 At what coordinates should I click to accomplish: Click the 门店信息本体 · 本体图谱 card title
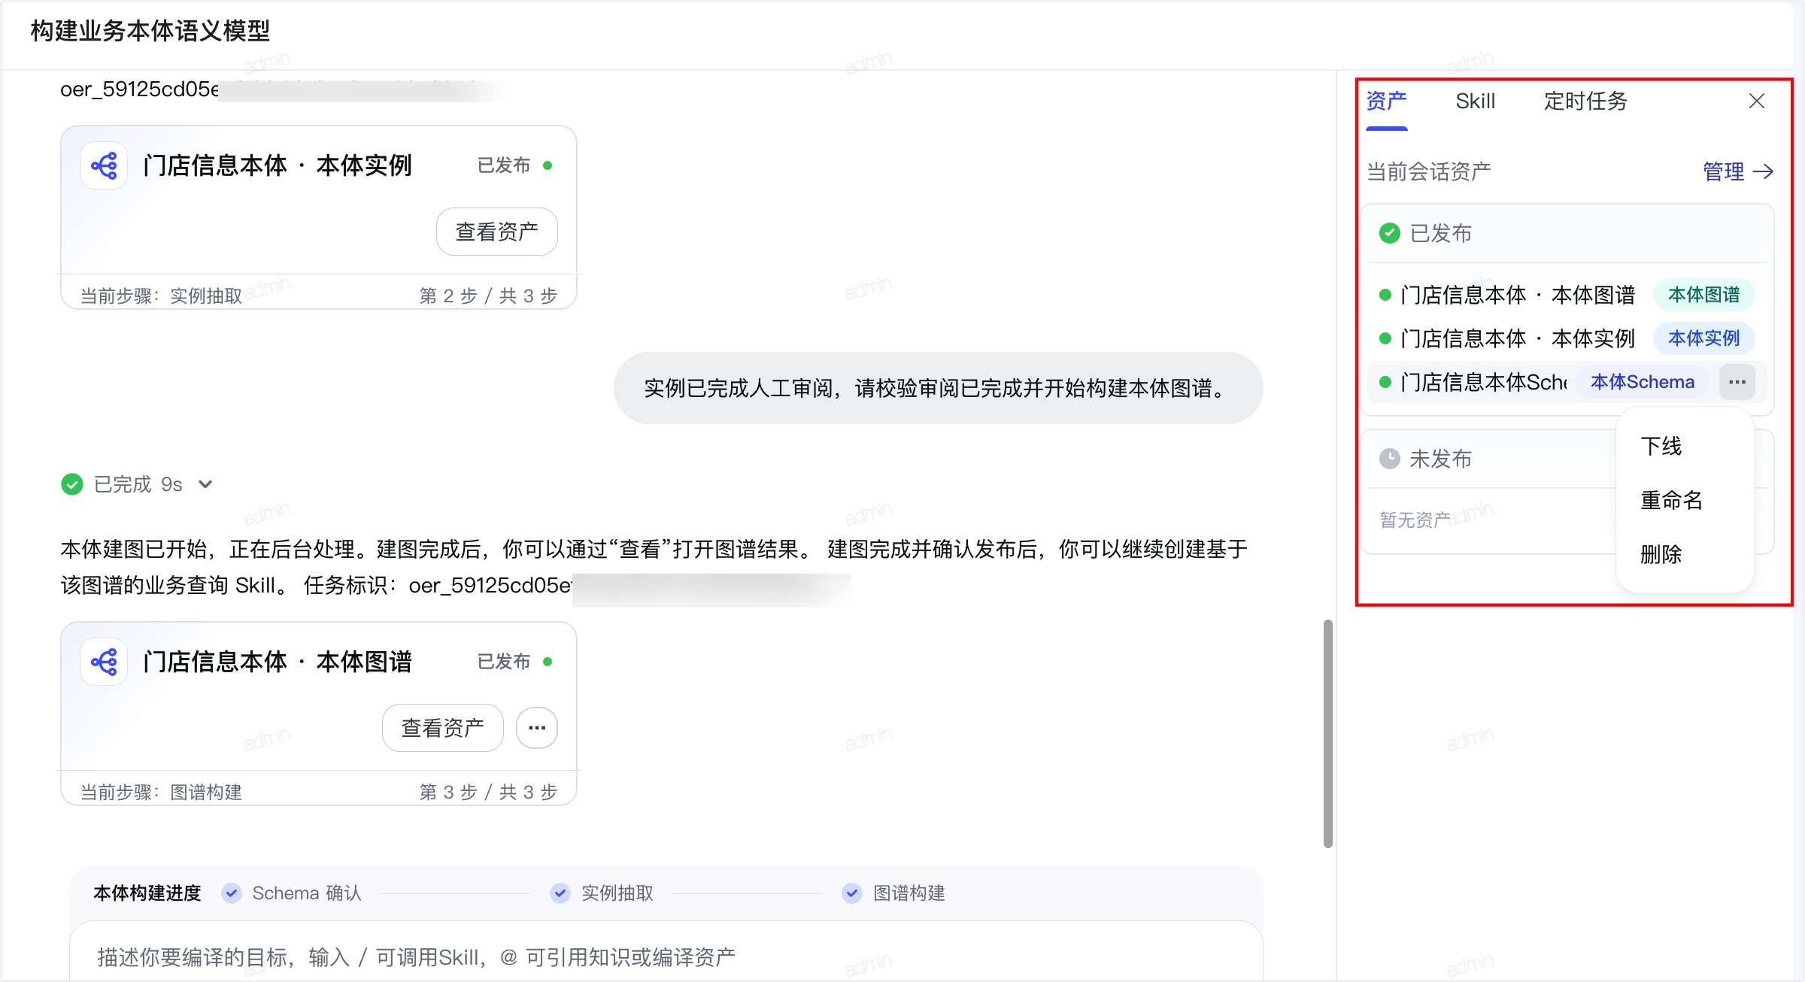click(x=278, y=662)
